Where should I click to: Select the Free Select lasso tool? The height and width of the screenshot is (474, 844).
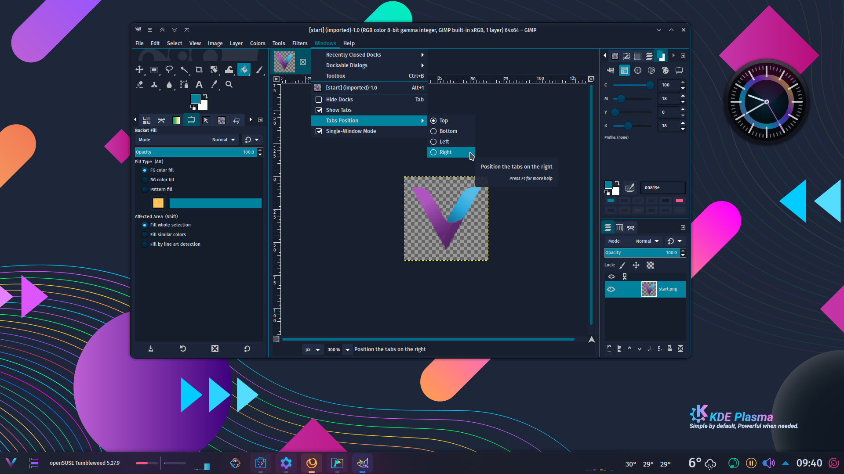(169, 69)
